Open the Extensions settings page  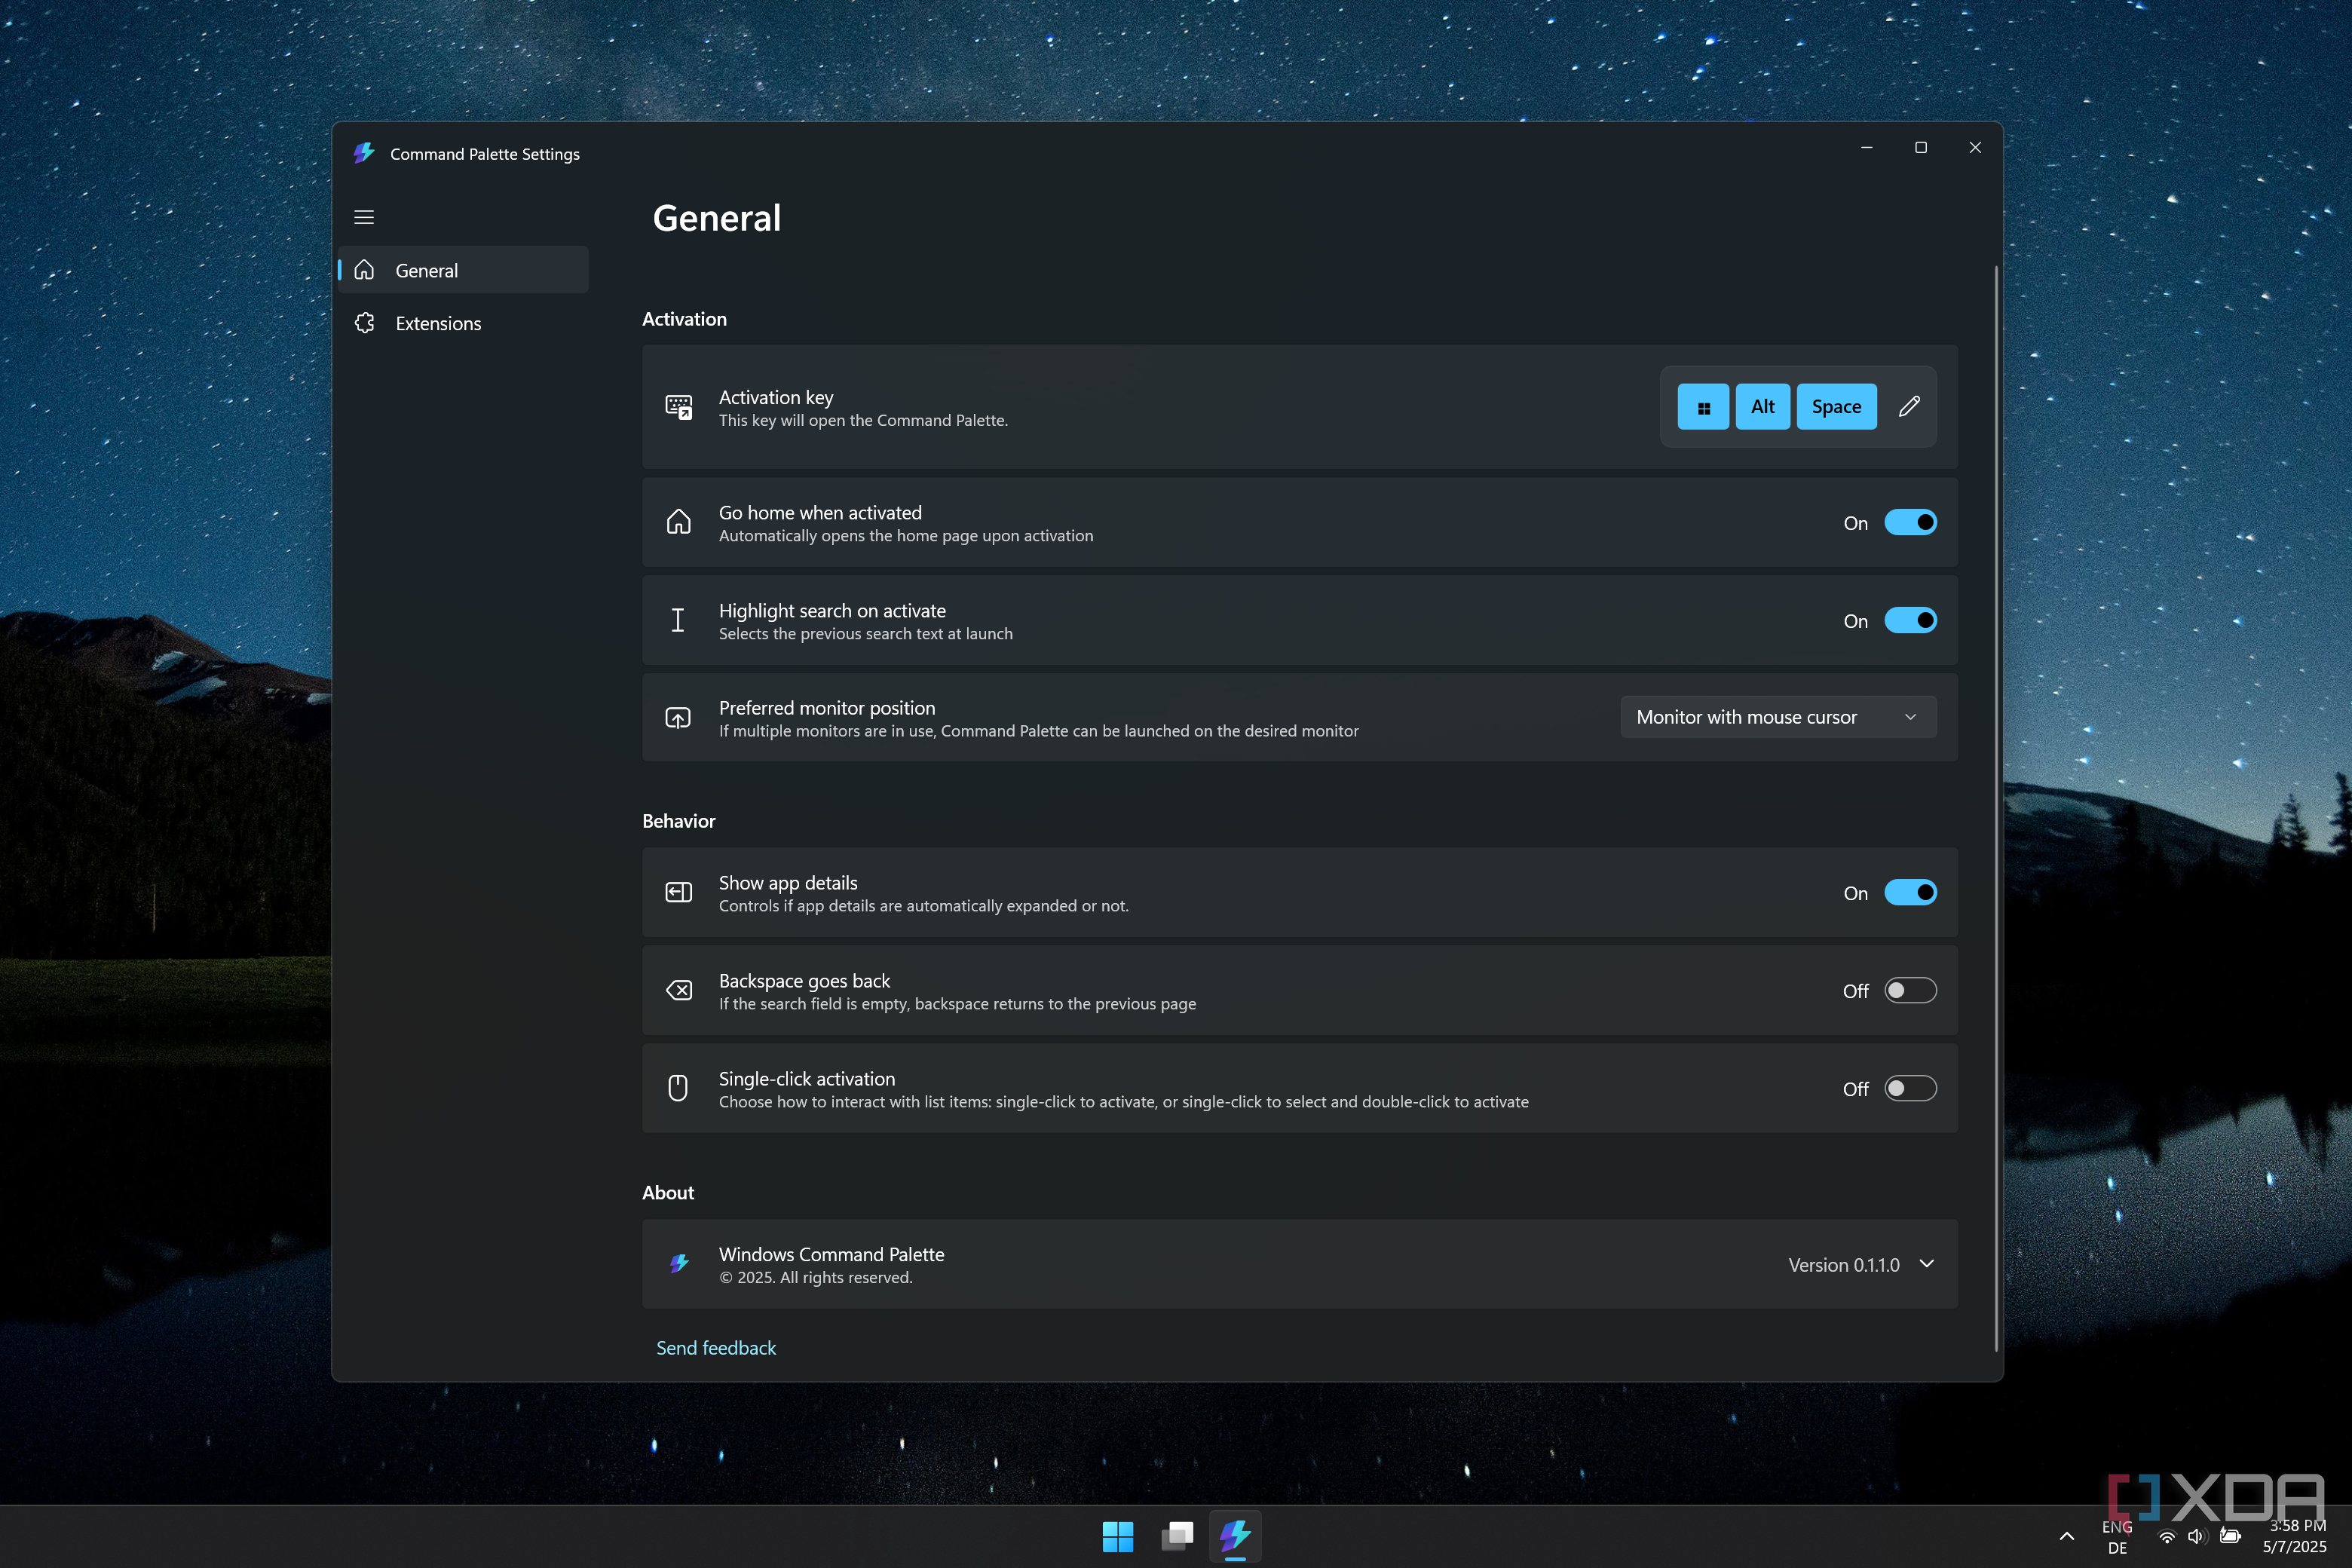point(463,323)
